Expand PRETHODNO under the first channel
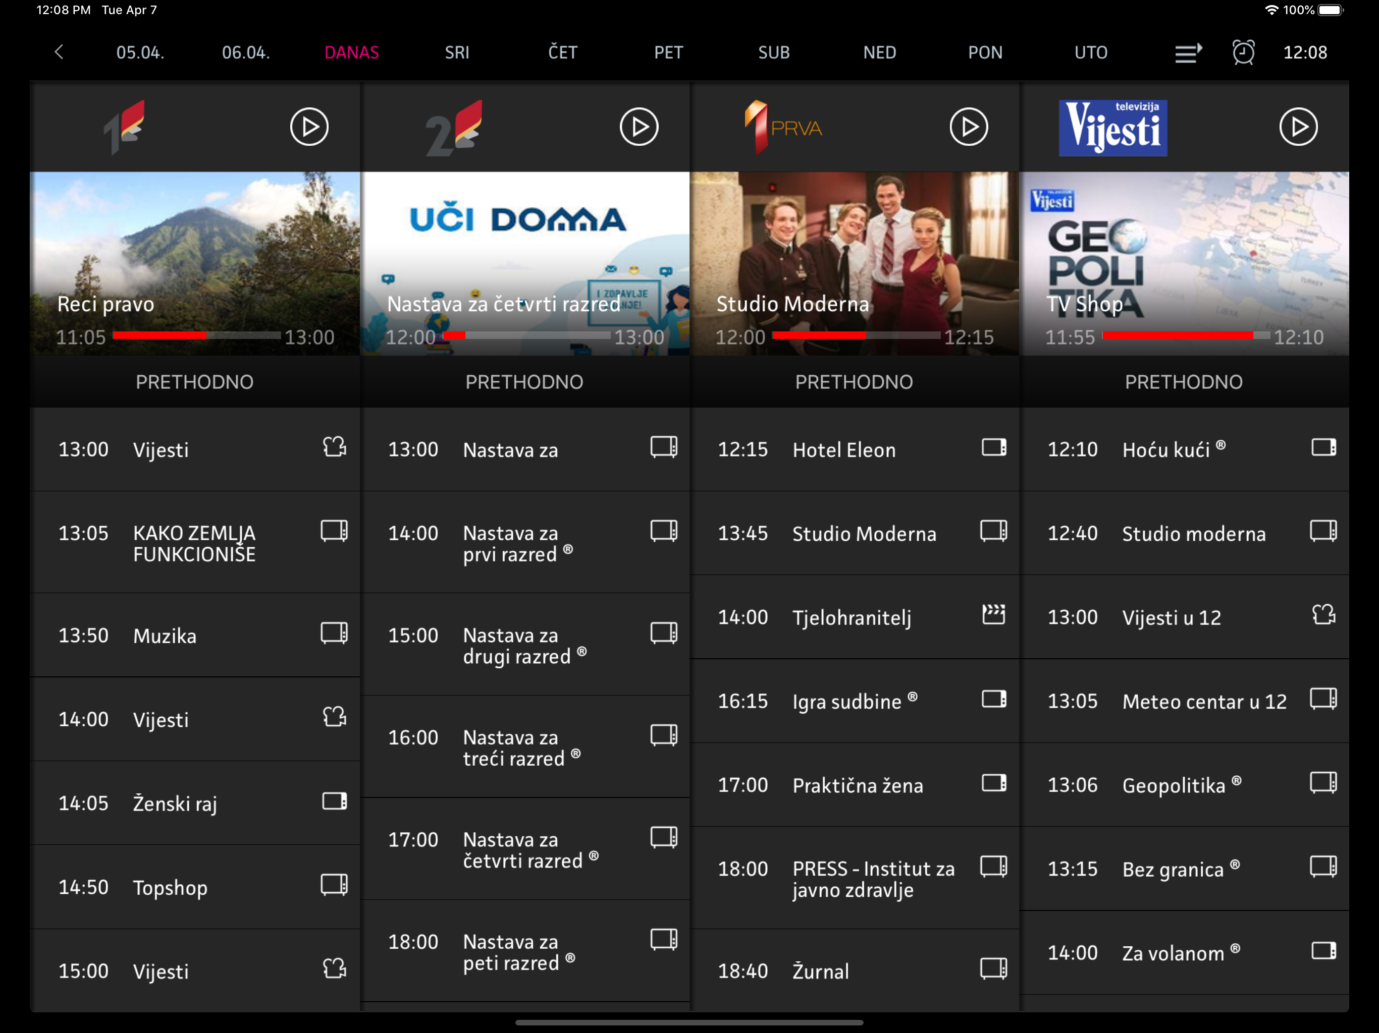Viewport: 1379px width, 1033px height. pyautogui.click(x=194, y=382)
